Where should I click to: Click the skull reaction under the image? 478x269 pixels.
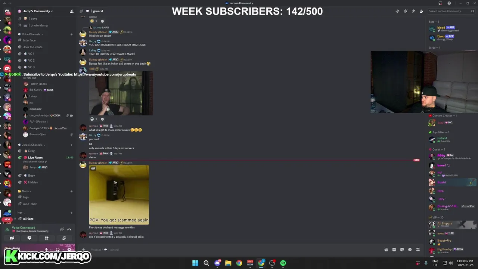(x=93, y=119)
